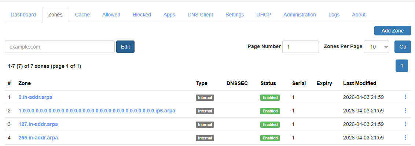Image resolution: width=415 pixels, height=146 pixels.
Task: Open the DNS Client tab
Action: (x=200, y=15)
